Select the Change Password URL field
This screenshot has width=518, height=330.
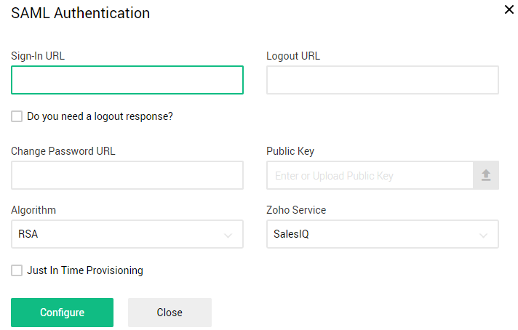[127, 175]
